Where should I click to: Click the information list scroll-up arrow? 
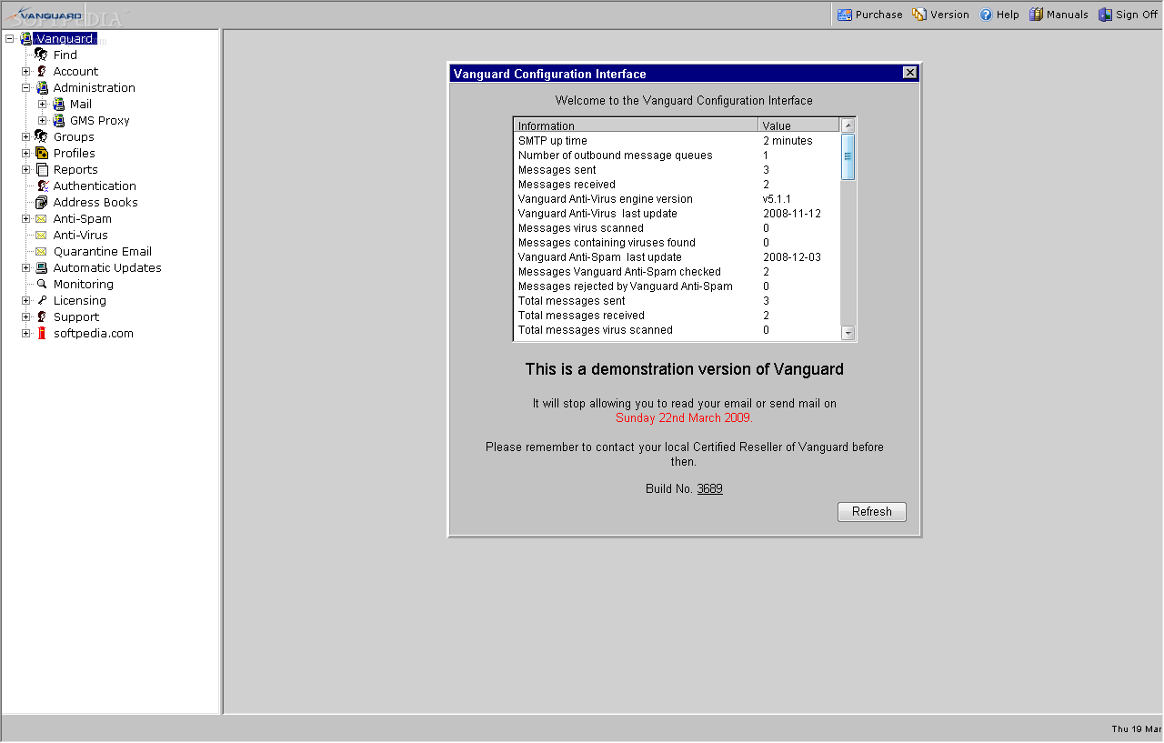tap(848, 126)
